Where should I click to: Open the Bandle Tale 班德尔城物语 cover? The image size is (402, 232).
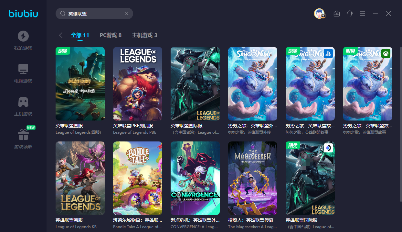point(138,178)
